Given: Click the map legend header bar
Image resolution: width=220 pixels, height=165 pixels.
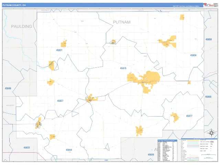Looking at the screenshot, I should pos(199,139).
